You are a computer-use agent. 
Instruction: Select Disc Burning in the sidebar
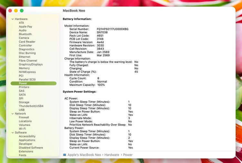(x=27, y=53)
